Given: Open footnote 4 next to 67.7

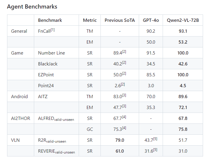Looking at the screenshot, I should 124,117.
